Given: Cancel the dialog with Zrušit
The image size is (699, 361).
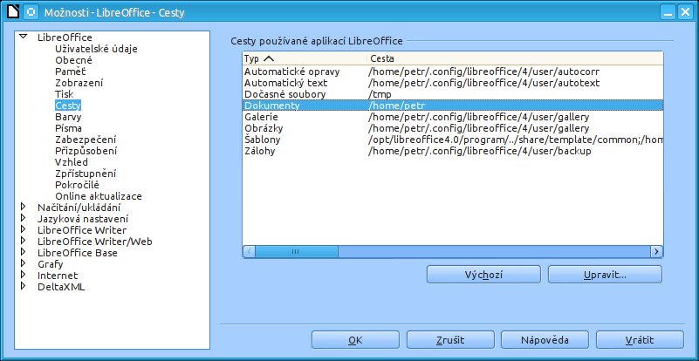Looking at the screenshot, I should tap(450, 340).
